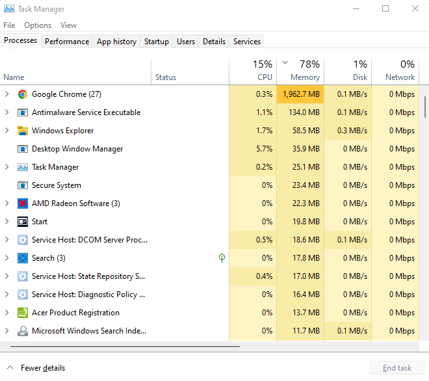The height and width of the screenshot is (381, 429).
Task: Click the Antimalware Service Executable icon
Action: pos(23,112)
